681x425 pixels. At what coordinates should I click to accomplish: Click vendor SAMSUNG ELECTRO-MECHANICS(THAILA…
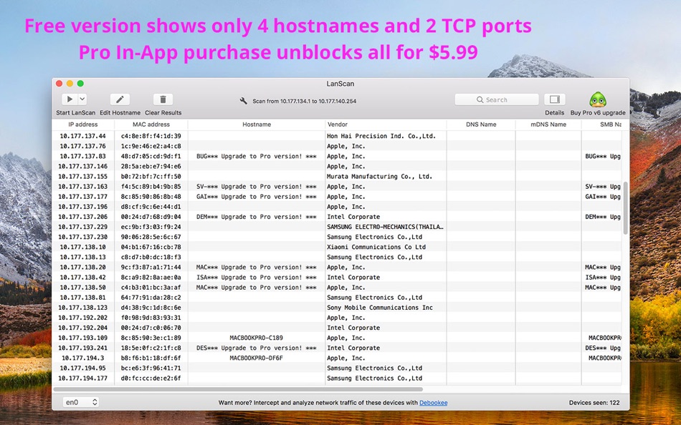(385, 227)
